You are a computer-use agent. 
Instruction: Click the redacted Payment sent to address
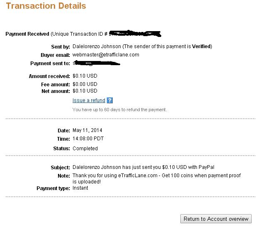coord(96,63)
